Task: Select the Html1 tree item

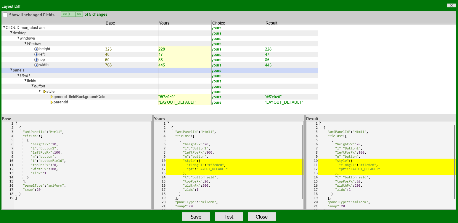Action: pyautogui.click(x=24, y=76)
